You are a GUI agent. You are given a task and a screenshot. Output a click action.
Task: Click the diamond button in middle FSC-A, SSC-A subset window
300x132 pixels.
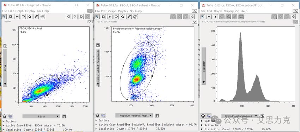(x=192, y=17)
